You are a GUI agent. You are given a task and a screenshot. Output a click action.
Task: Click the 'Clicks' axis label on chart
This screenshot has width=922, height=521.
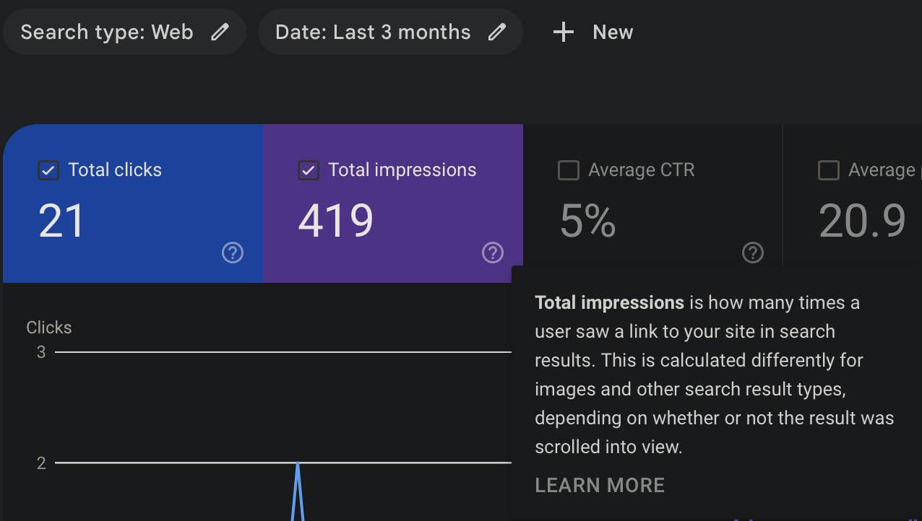point(49,328)
